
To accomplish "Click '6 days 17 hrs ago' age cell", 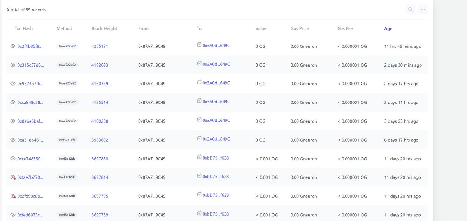I will [401, 140].
